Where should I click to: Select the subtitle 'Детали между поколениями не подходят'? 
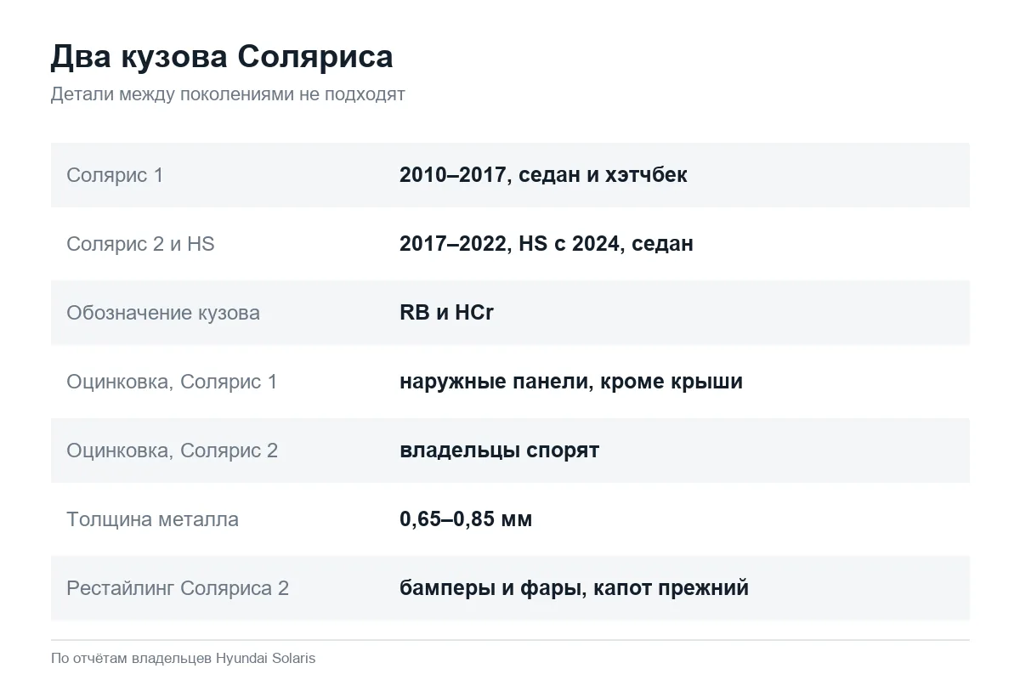(228, 94)
